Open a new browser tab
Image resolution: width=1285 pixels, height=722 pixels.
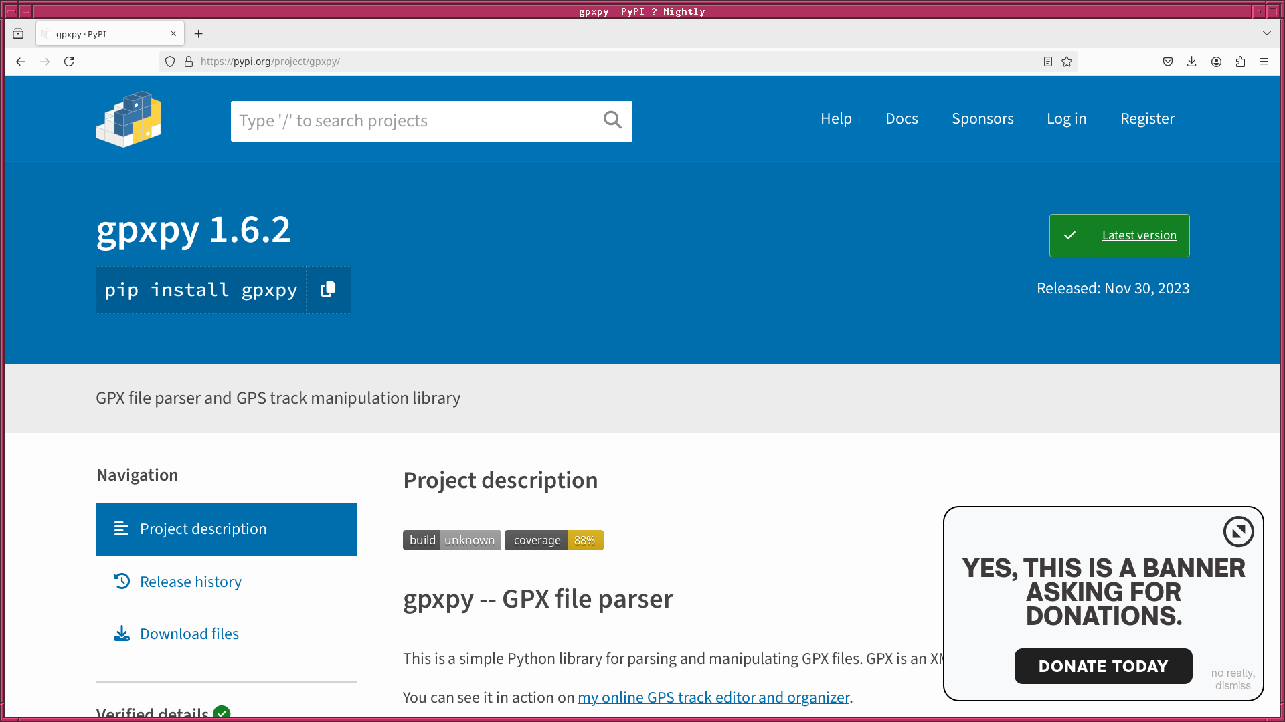[x=198, y=34]
